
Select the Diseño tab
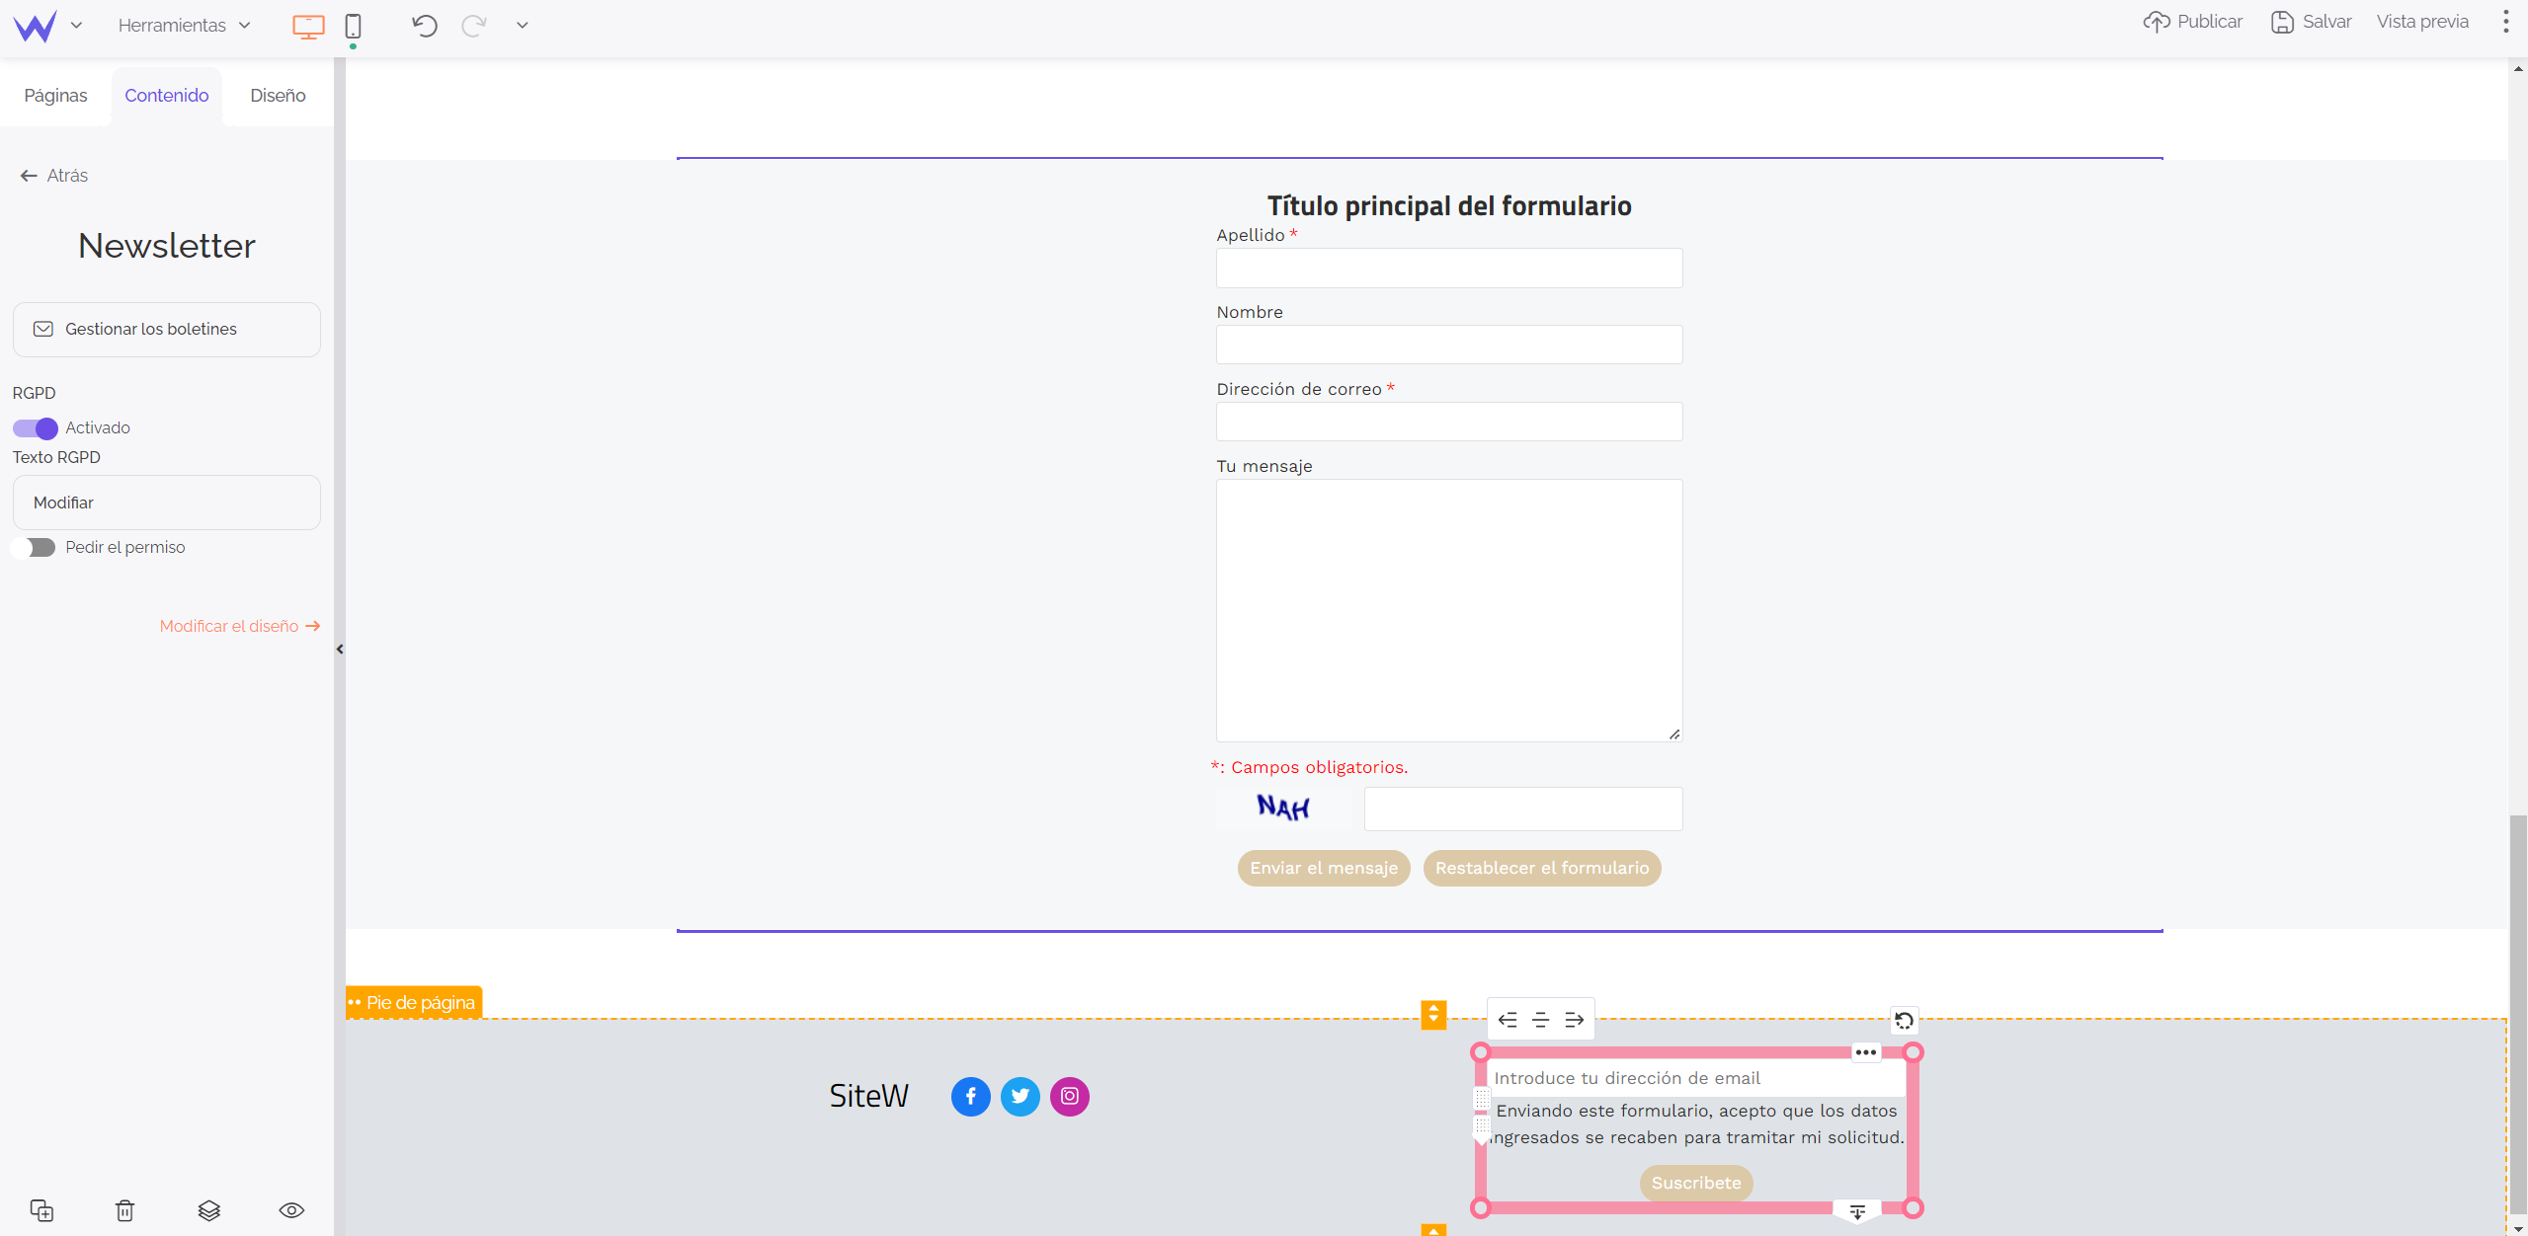coord(279,94)
